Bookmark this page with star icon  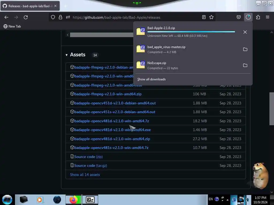coord(211,17)
